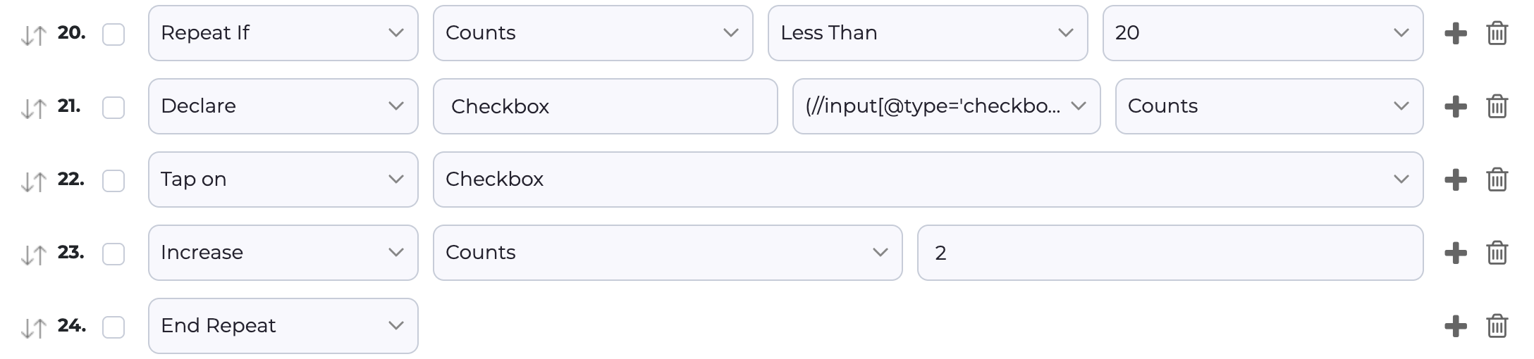The image size is (1534, 359).
Task: Click the reorder arrows on step 20
Action: (33, 34)
